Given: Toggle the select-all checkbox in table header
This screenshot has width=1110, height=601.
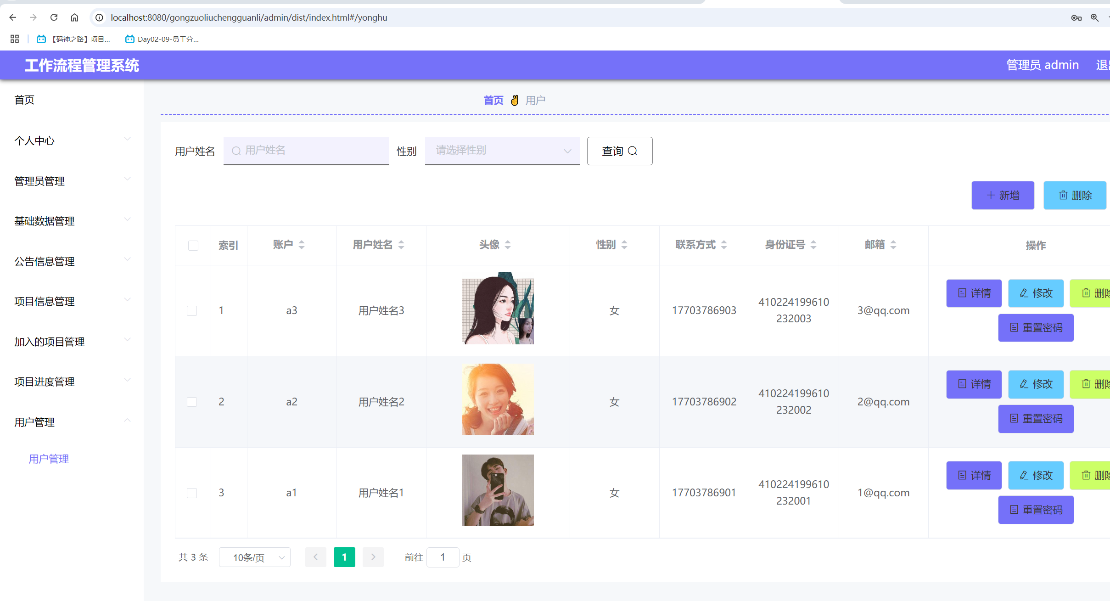Looking at the screenshot, I should (193, 246).
